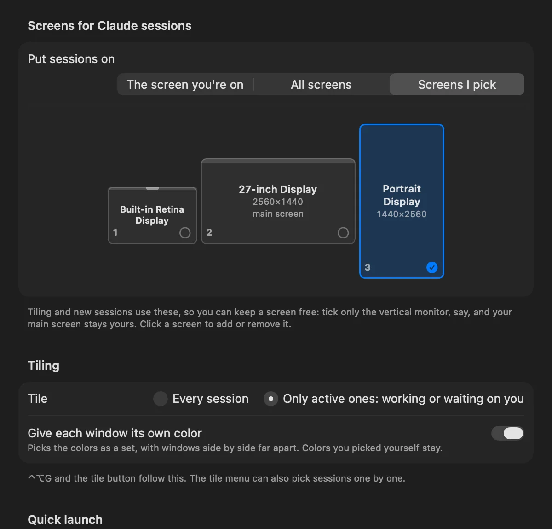Tick the 27-inch Display selection circle
Screen dimensions: 552x529
coord(343,233)
